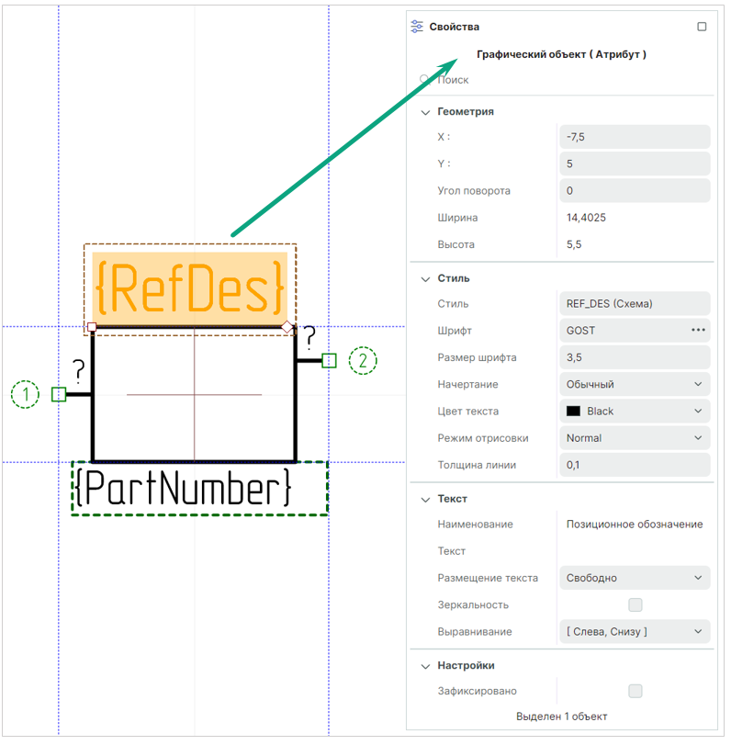The width and height of the screenshot is (731, 745).
Task: Open the Выравнивание dropdown
Action: pos(635,631)
